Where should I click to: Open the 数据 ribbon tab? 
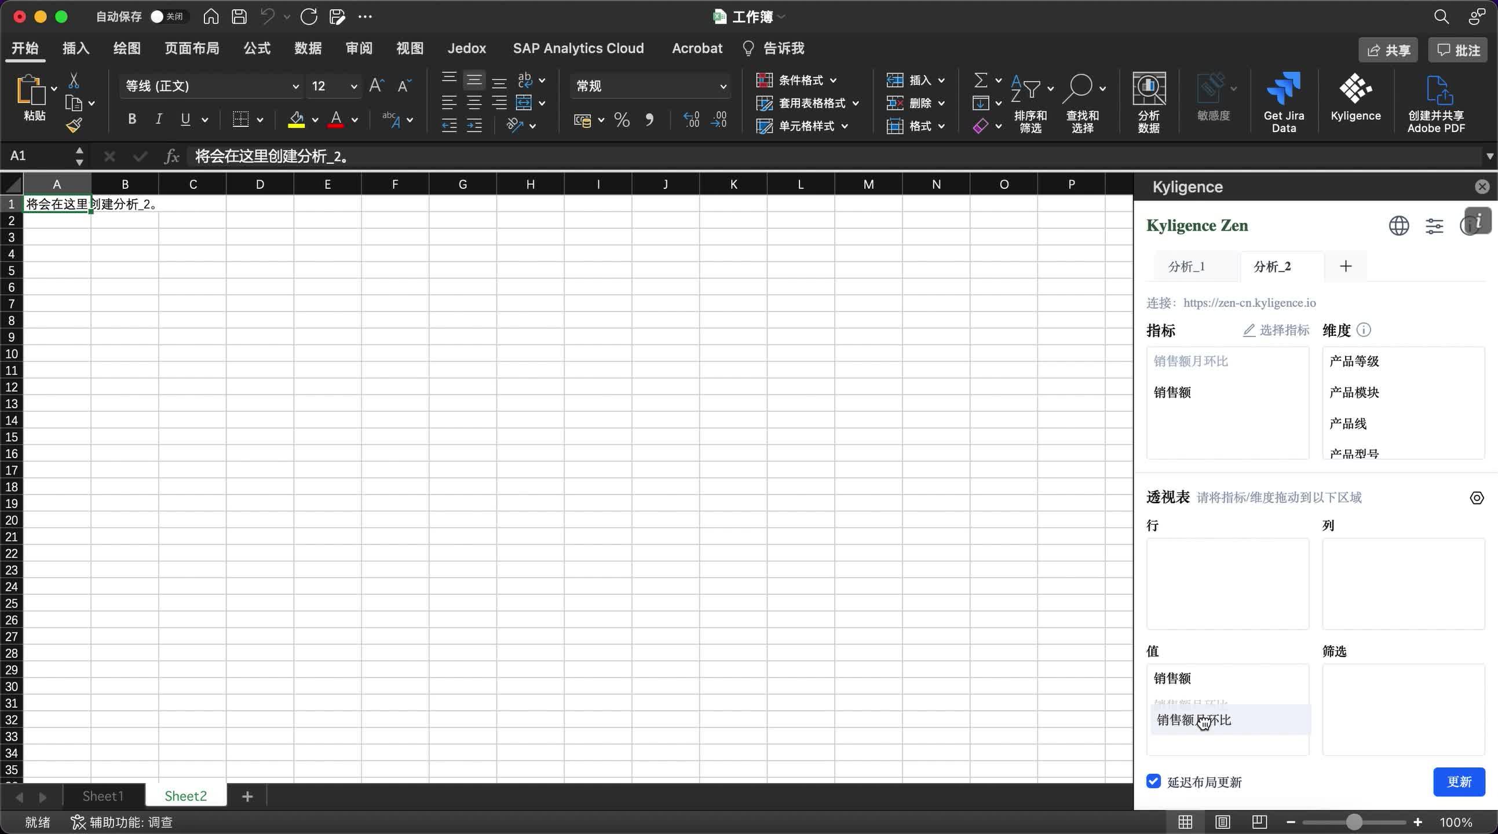click(x=308, y=48)
